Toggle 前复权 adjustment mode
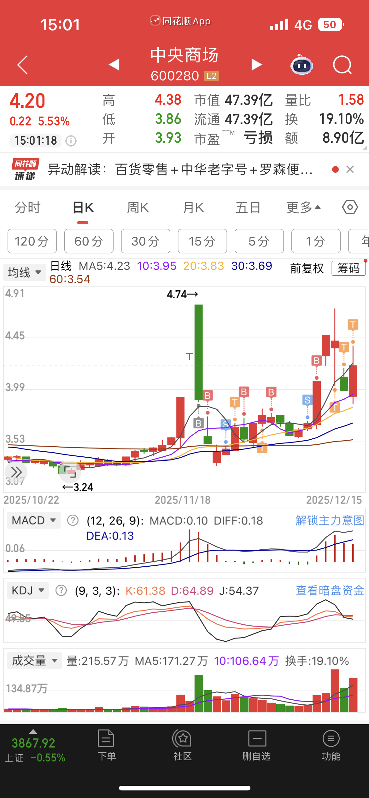Screen dimensions: 369x798 coord(307,269)
